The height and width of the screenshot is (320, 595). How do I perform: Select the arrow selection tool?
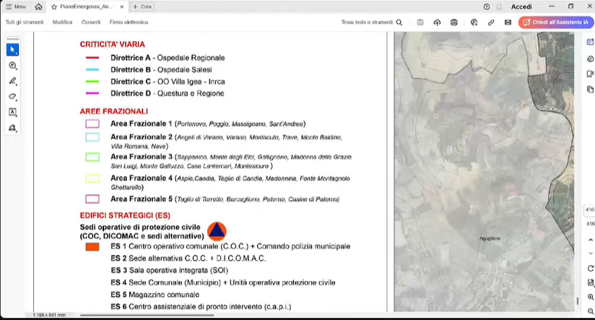(12, 50)
